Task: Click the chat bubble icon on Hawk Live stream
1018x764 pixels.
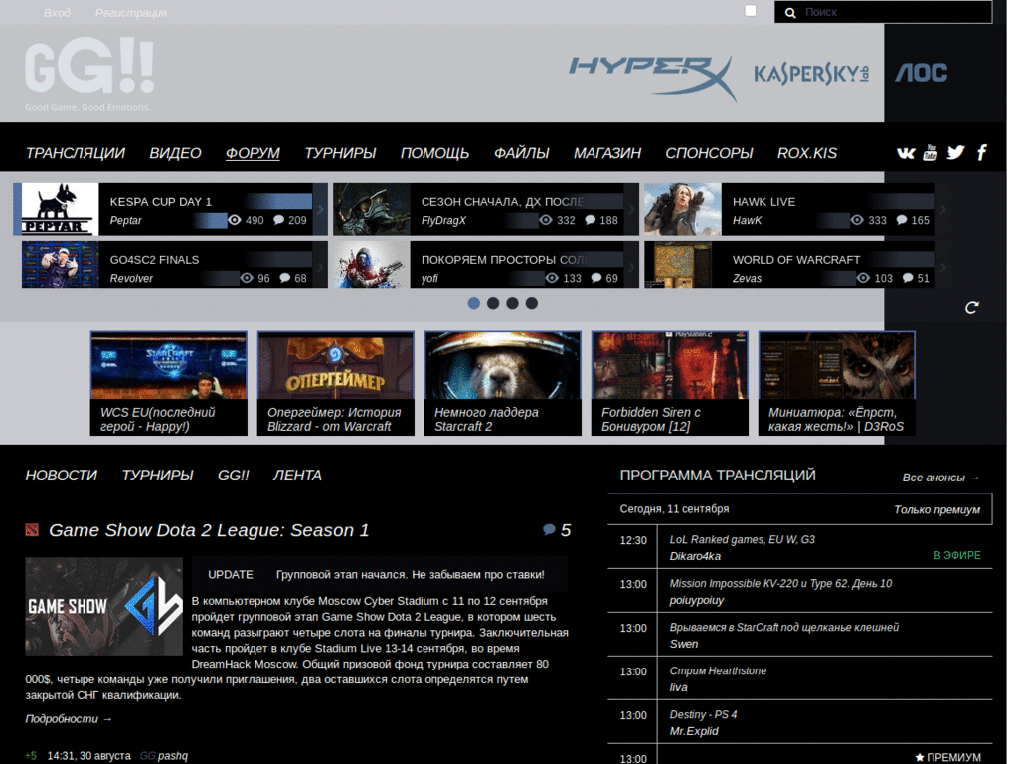Action: tap(901, 220)
